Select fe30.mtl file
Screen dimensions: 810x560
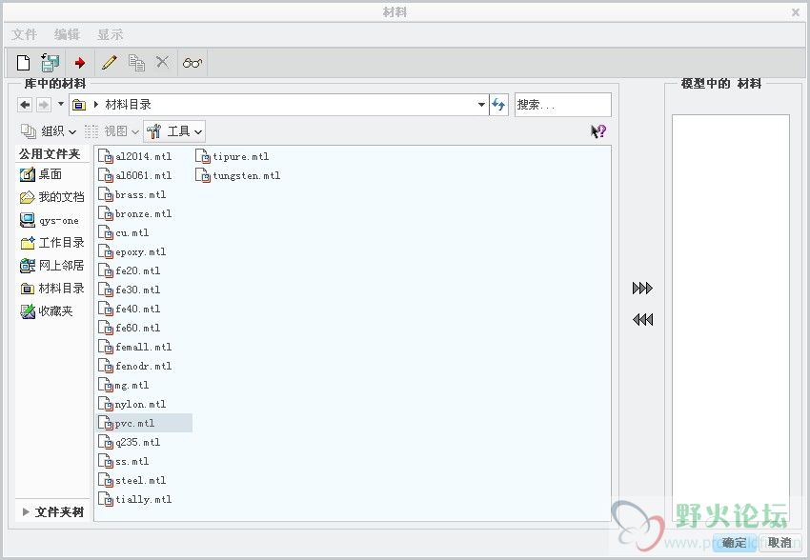click(130, 290)
